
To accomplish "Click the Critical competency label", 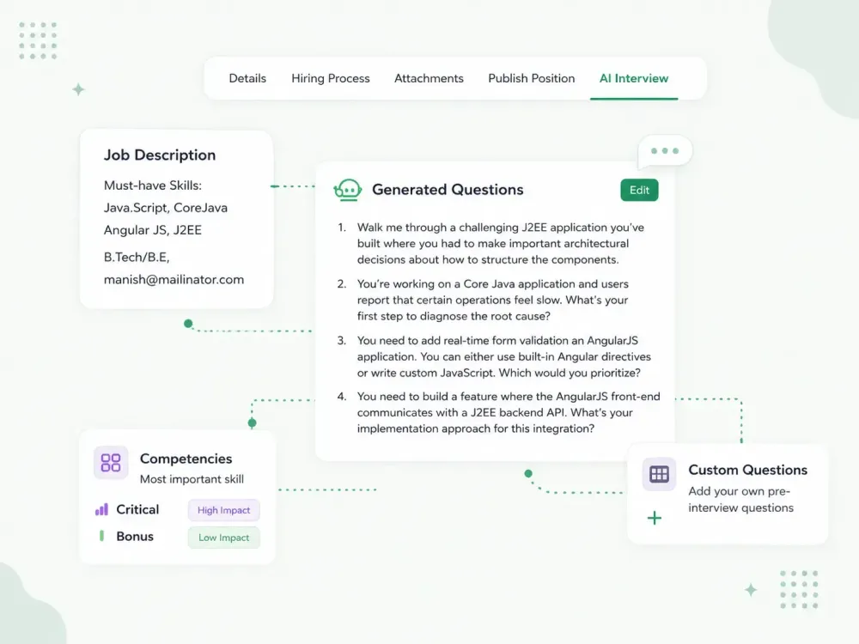I will pos(137,510).
